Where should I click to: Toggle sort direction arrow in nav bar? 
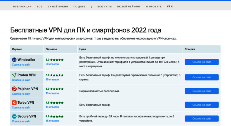[x=91, y=7]
